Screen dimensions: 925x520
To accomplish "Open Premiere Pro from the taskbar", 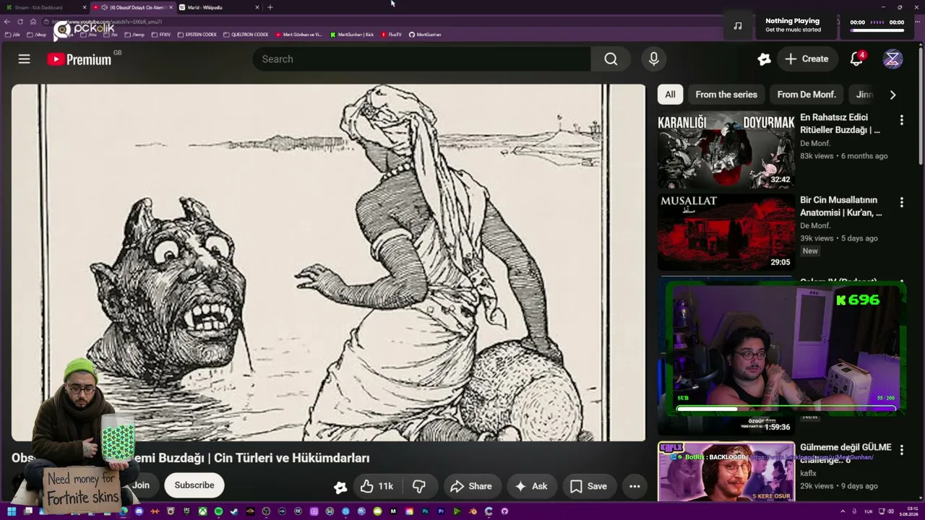I will coord(441,511).
